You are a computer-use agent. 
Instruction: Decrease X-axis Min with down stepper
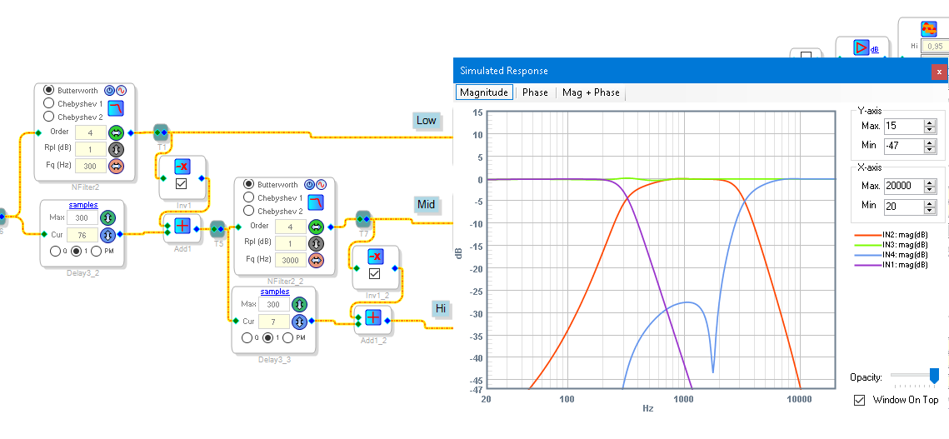coord(930,210)
